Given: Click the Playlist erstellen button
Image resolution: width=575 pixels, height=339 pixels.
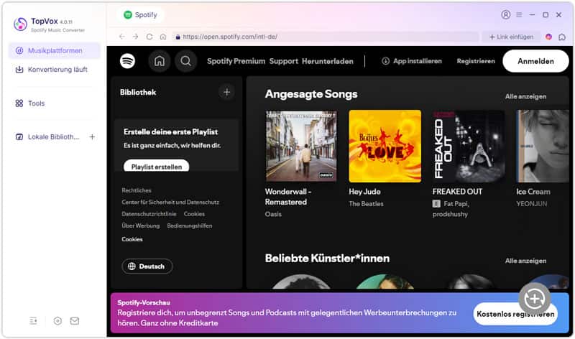Looking at the screenshot, I should 156,166.
